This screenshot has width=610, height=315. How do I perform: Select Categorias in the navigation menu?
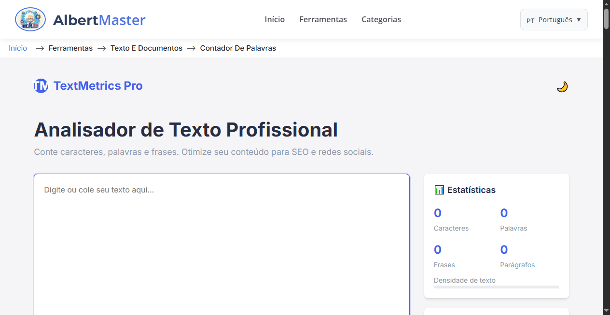coord(381,19)
